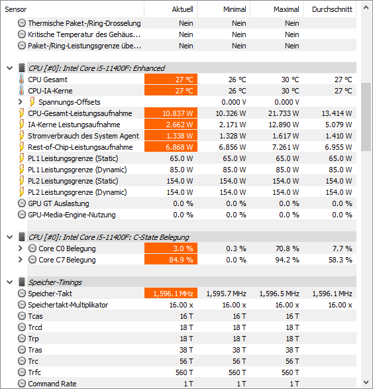Collapse the CPU Enhanced sensor group
373x389 pixels.
(10, 68)
